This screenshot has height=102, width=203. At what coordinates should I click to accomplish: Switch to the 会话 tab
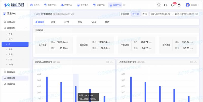point(107,22)
